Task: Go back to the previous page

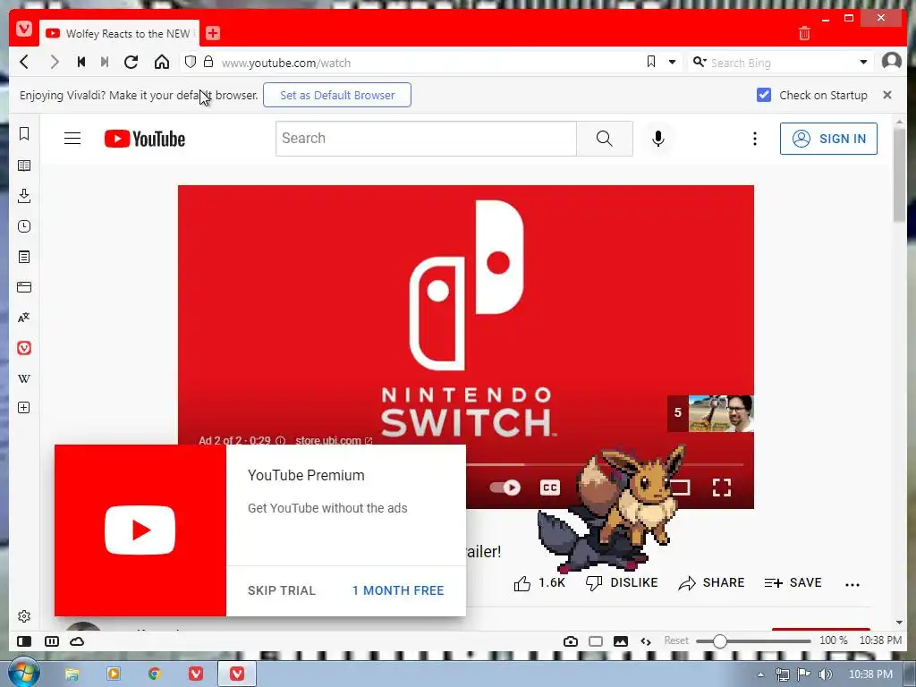Action: (24, 62)
